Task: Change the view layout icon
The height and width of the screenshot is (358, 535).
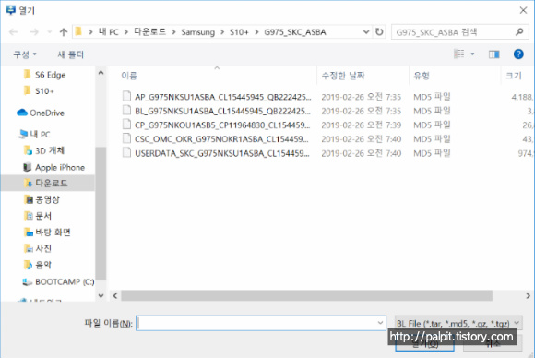Action: click(x=459, y=54)
